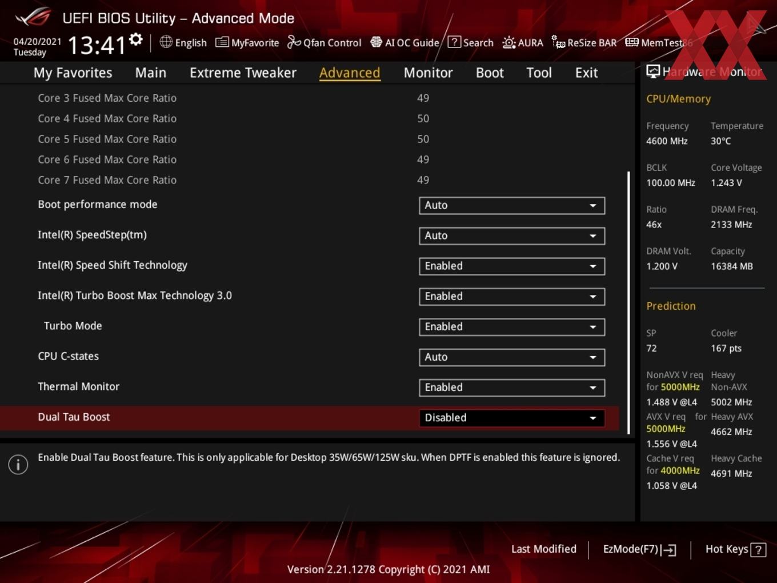Click Core 3 Fused Max Core Ratio
The width and height of the screenshot is (777, 583).
107,98
